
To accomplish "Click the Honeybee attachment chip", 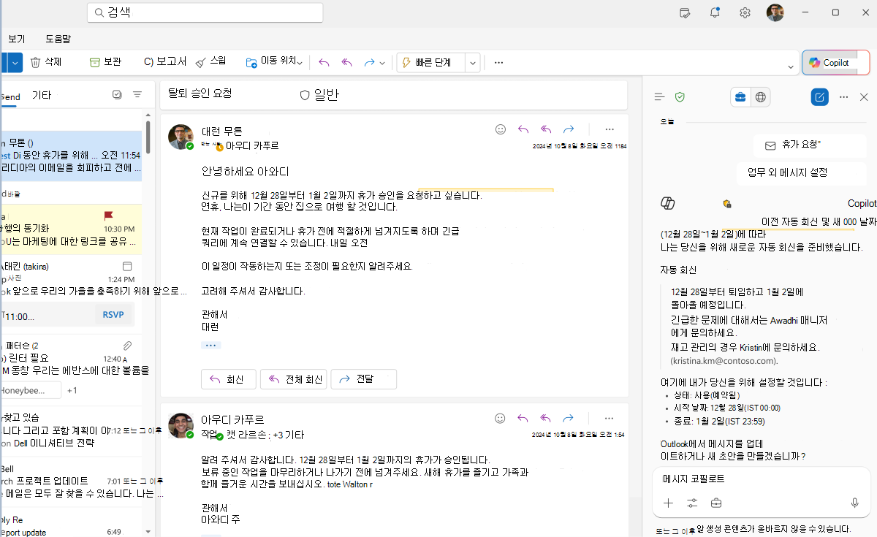I will (x=31, y=390).
